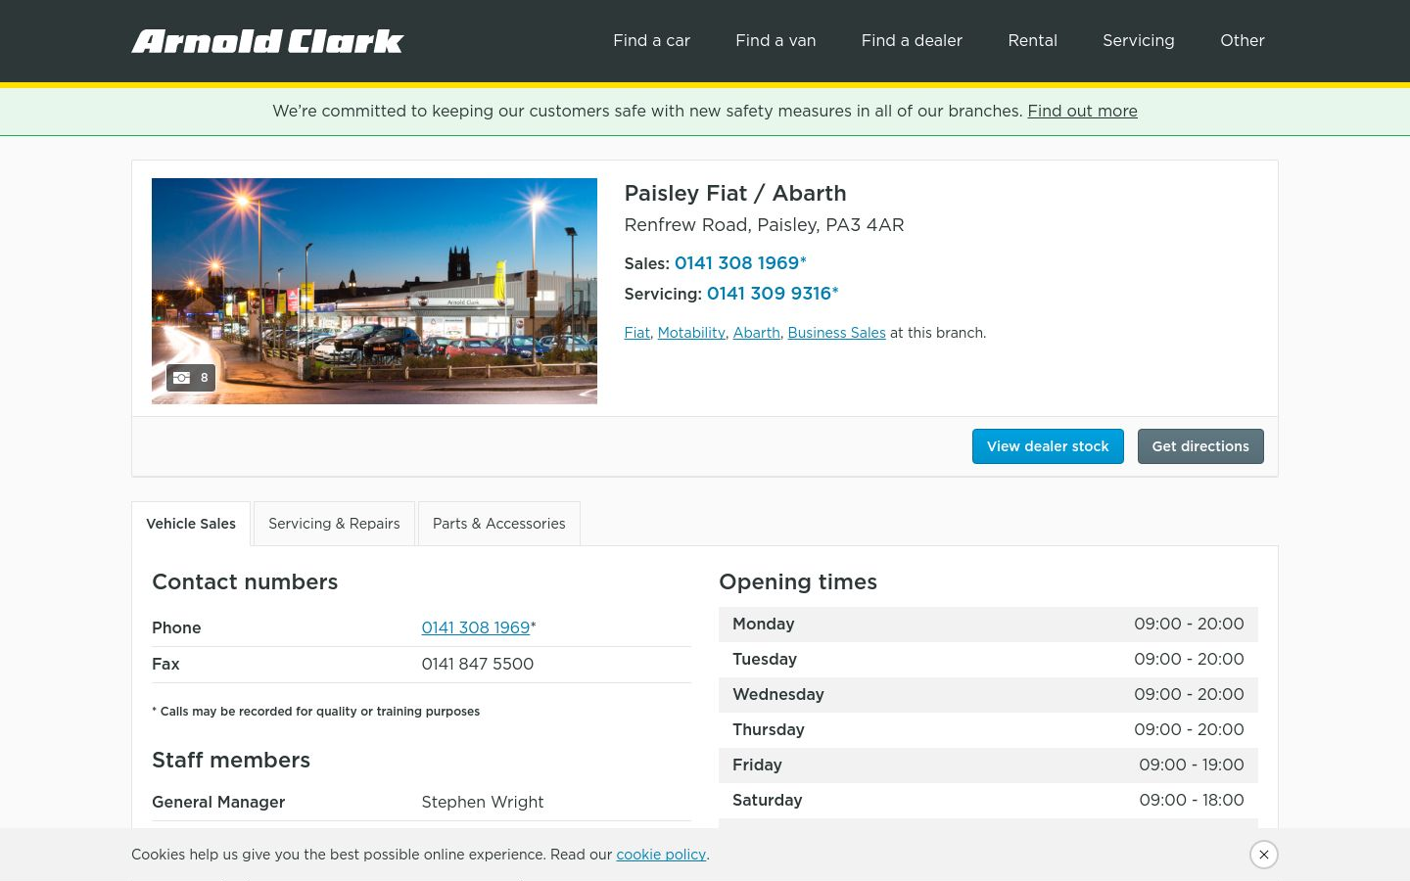Open the Other menu
This screenshot has width=1410, height=881.
(1242, 40)
